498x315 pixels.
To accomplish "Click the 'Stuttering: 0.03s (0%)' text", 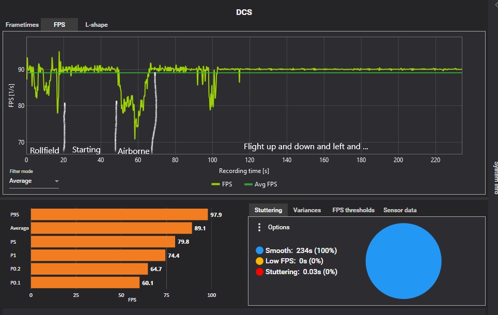I will point(301,272).
